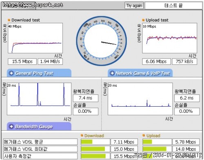Click the 메가패스 VDSL 평균 row label

[40, 142]
